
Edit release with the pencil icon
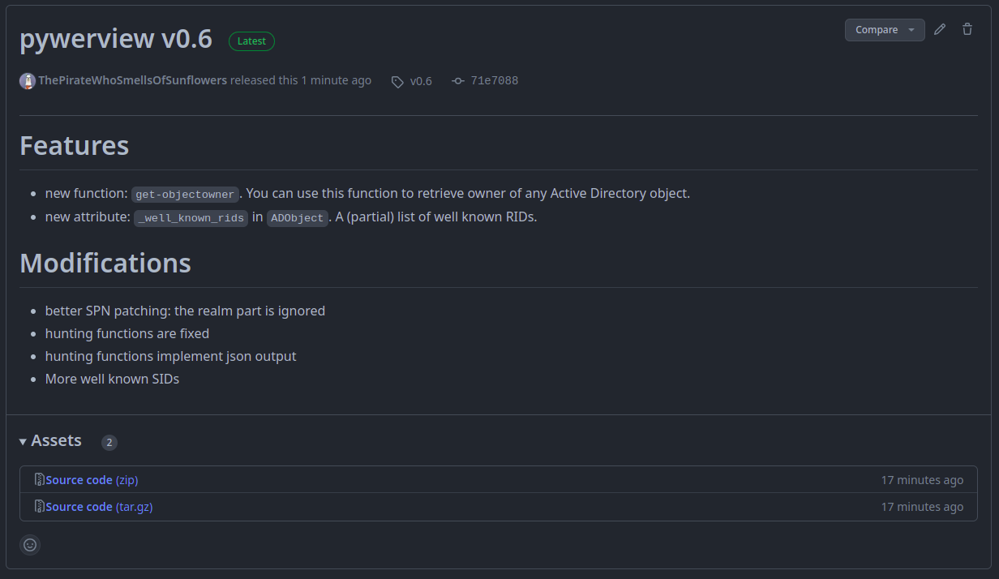click(940, 29)
